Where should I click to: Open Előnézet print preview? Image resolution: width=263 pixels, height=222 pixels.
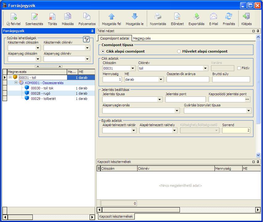click(177, 16)
